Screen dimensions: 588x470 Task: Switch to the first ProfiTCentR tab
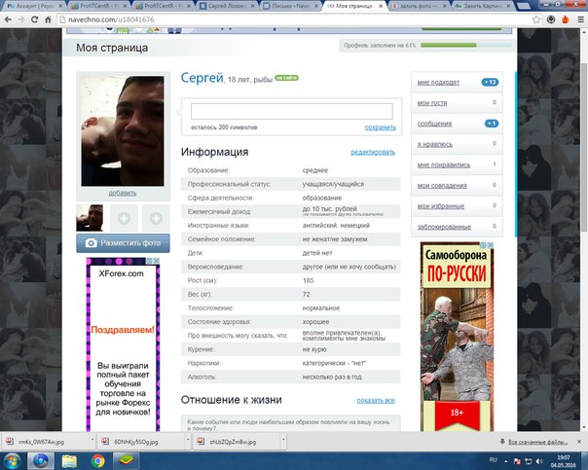[96, 6]
